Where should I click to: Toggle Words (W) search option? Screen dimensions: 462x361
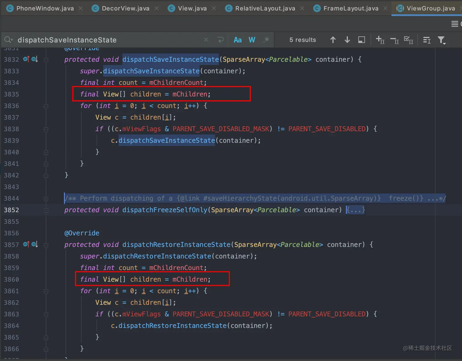tap(252, 40)
